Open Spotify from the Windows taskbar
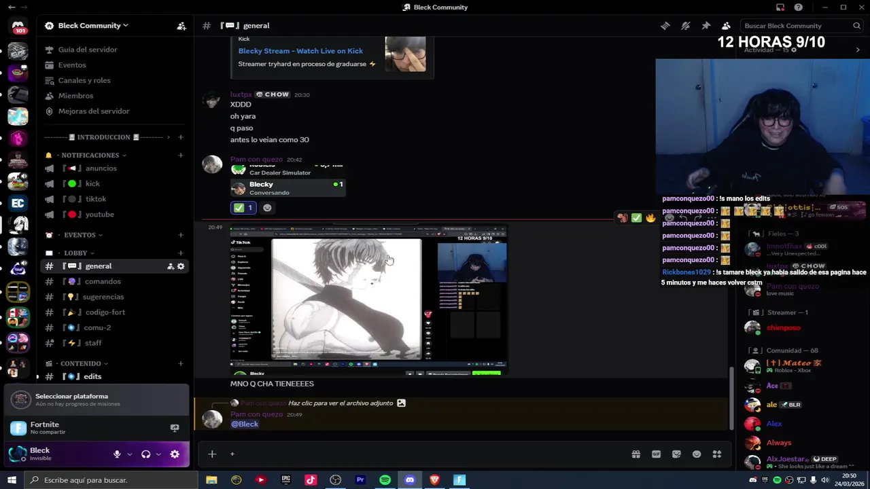Image resolution: width=870 pixels, height=489 pixels. 385,480
